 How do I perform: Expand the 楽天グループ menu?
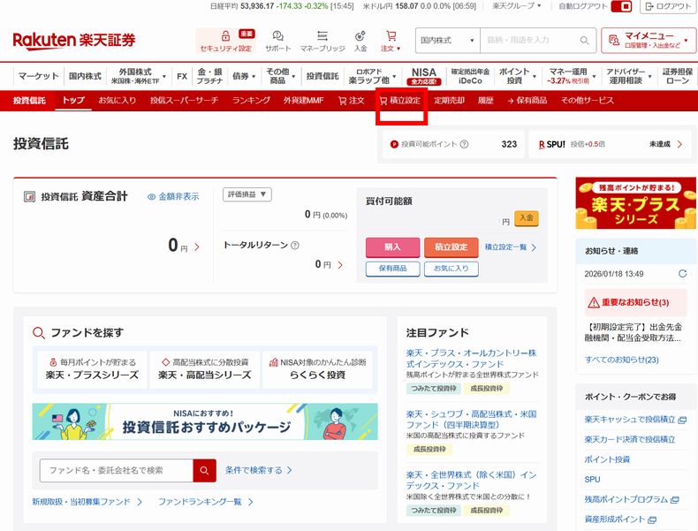[516, 6]
